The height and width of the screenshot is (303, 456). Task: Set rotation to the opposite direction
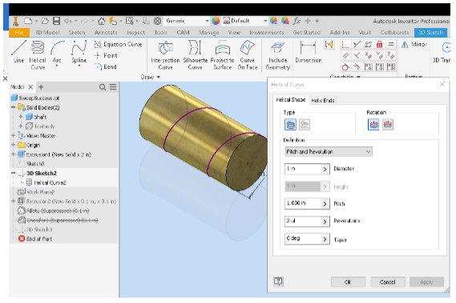click(x=388, y=125)
